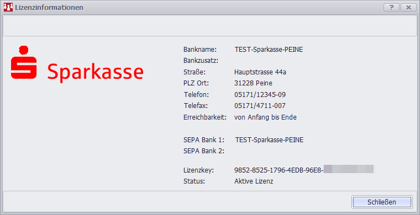The width and height of the screenshot is (420, 215).
Task: Click the PLZ Ort value 31228 Peine
Action: tap(253, 83)
